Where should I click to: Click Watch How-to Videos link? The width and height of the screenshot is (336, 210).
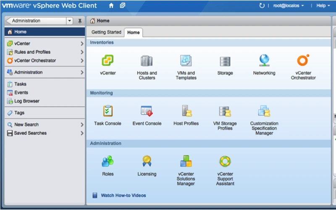click(123, 195)
